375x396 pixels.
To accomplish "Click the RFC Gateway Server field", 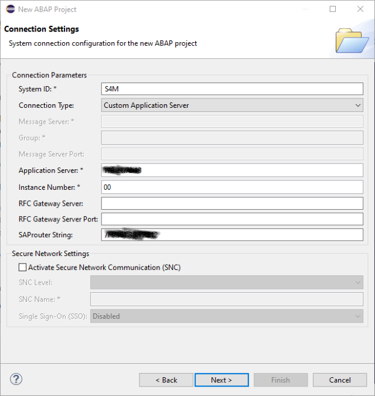I will [x=232, y=203].
